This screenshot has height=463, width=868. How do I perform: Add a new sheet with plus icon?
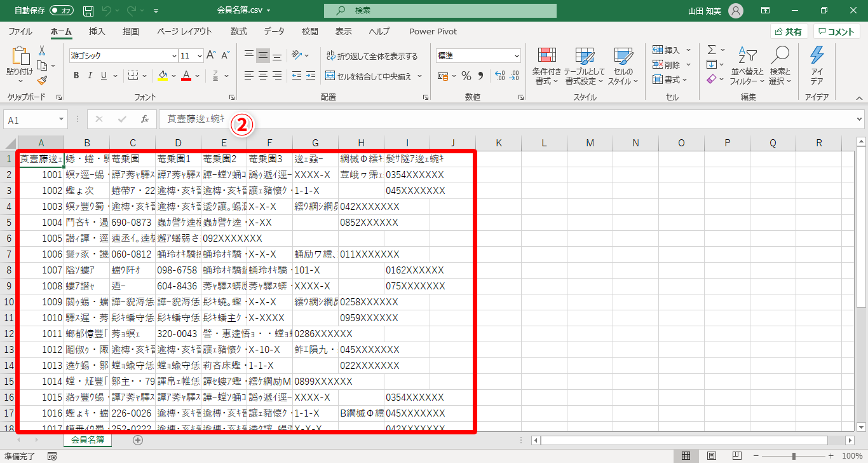[138, 439]
